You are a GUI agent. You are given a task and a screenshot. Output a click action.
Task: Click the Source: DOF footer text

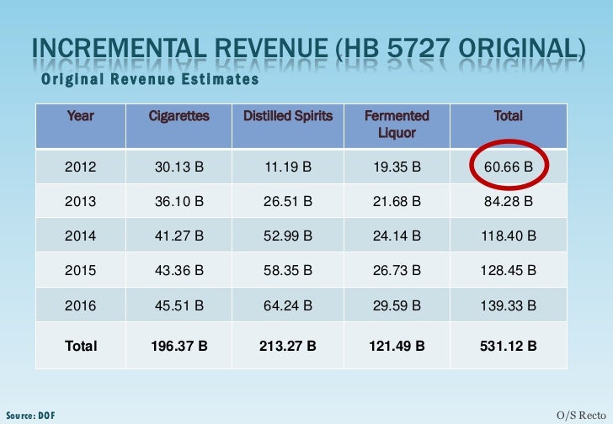coord(30,416)
